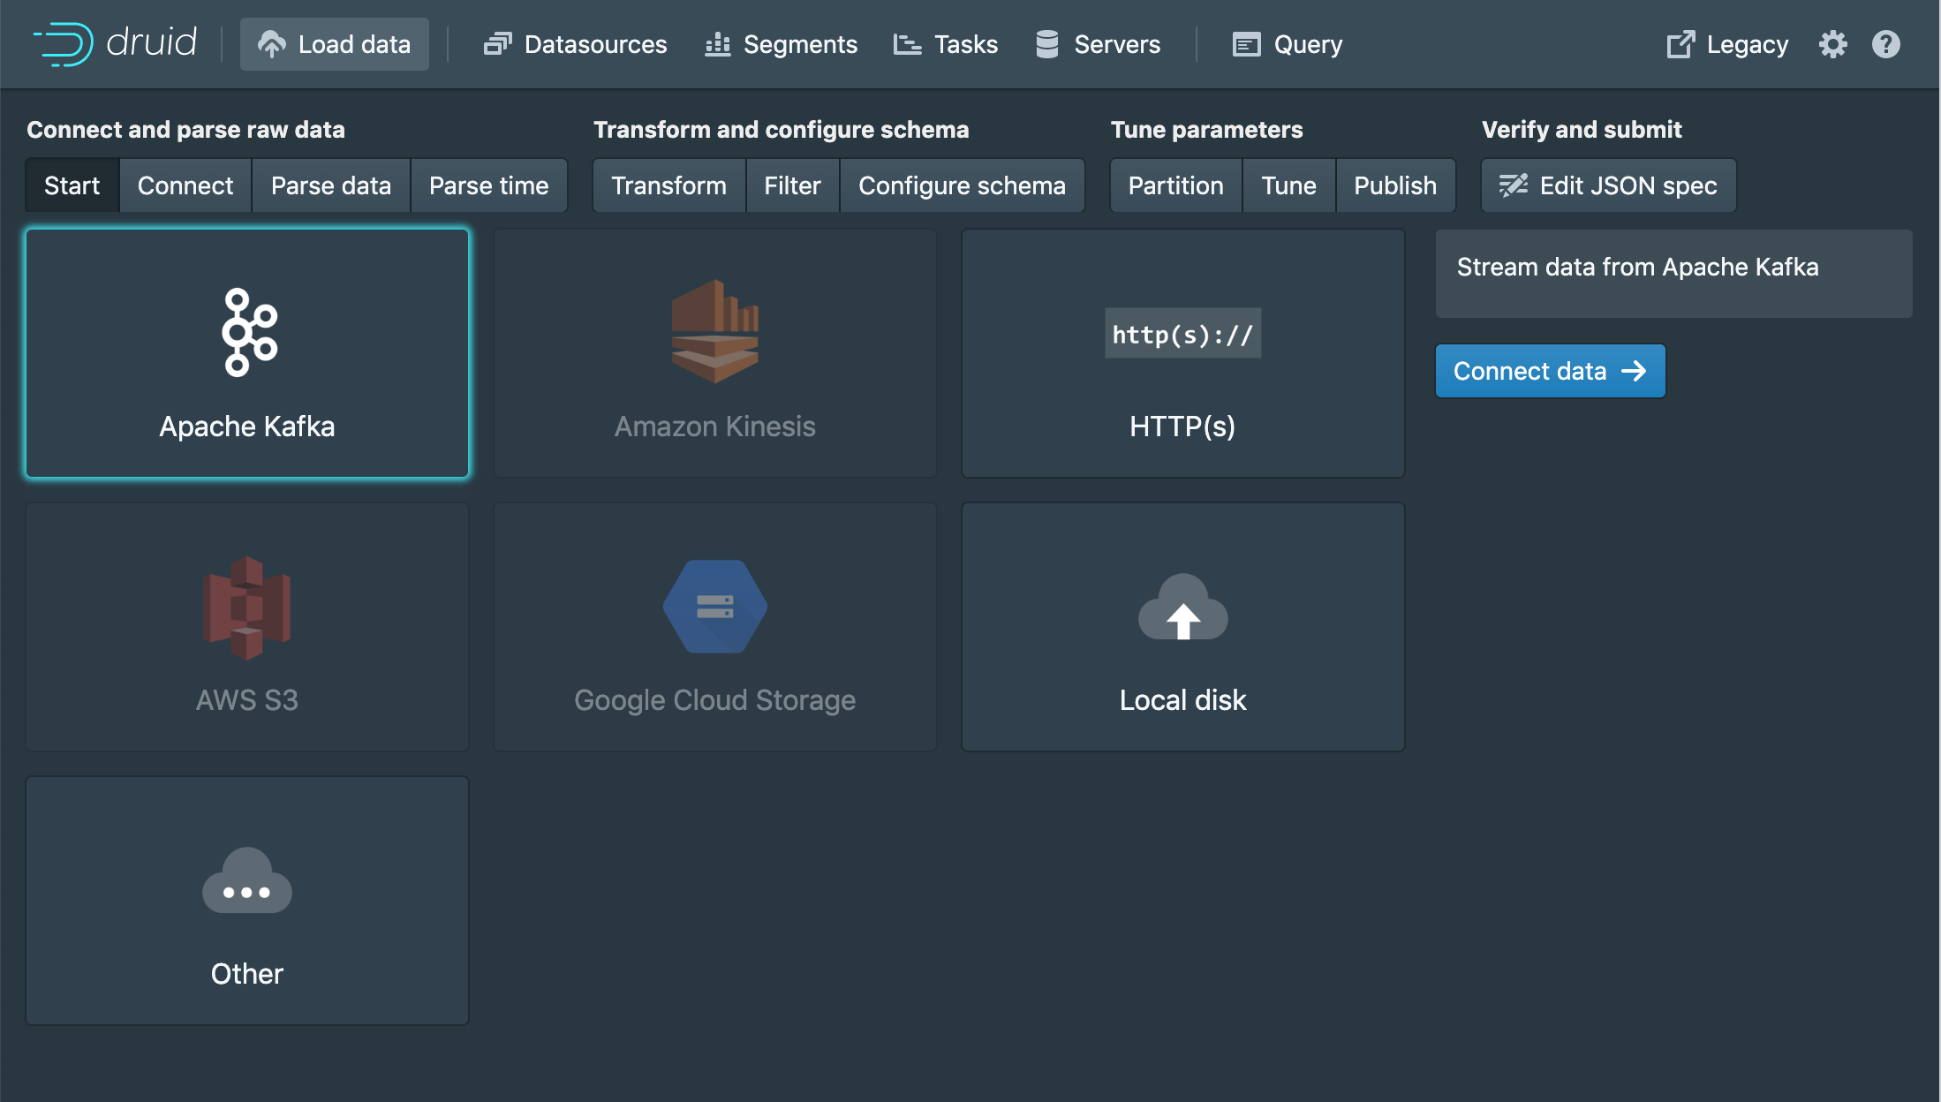Screen dimensions: 1941x1102
Task: Switch to the Parse time step
Action: tap(488, 185)
